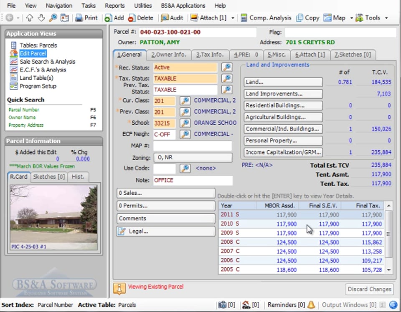Screen dimensions: 401x312
Task: Click year table scroll down arrow
Action: pos(389,270)
